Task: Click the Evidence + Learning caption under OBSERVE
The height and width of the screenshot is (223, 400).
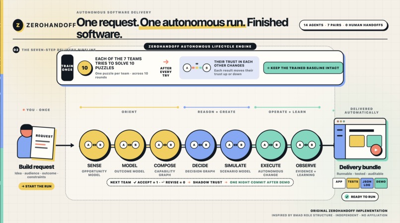Action: pyautogui.click(x=306, y=173)
